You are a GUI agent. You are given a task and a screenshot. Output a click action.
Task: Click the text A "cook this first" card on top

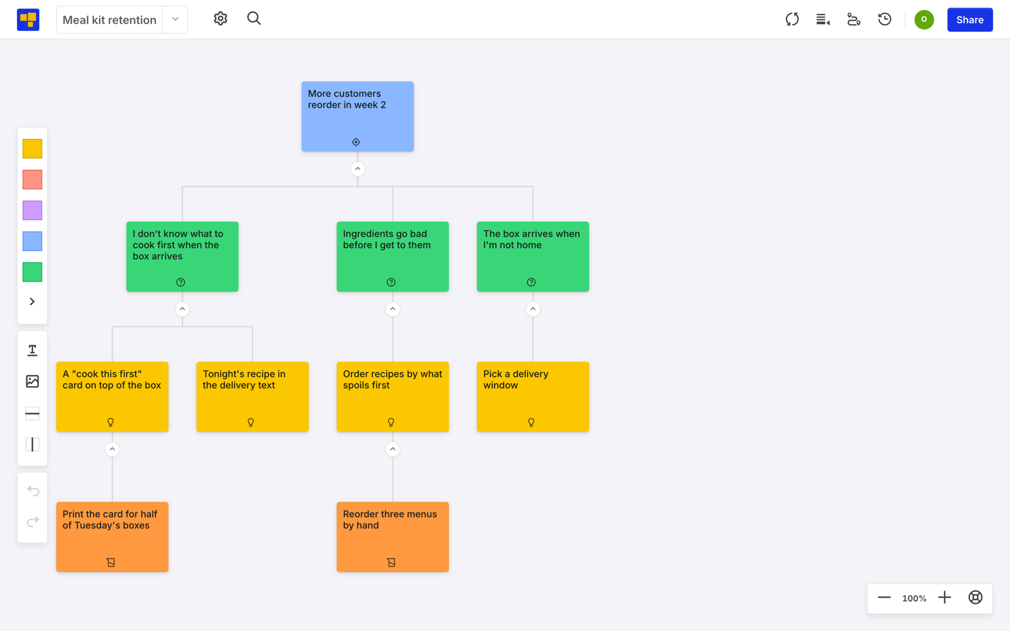pos(112,379)
